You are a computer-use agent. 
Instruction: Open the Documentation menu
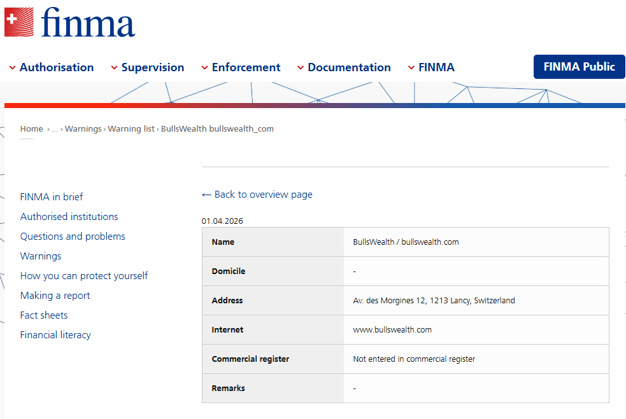[349, 67]
